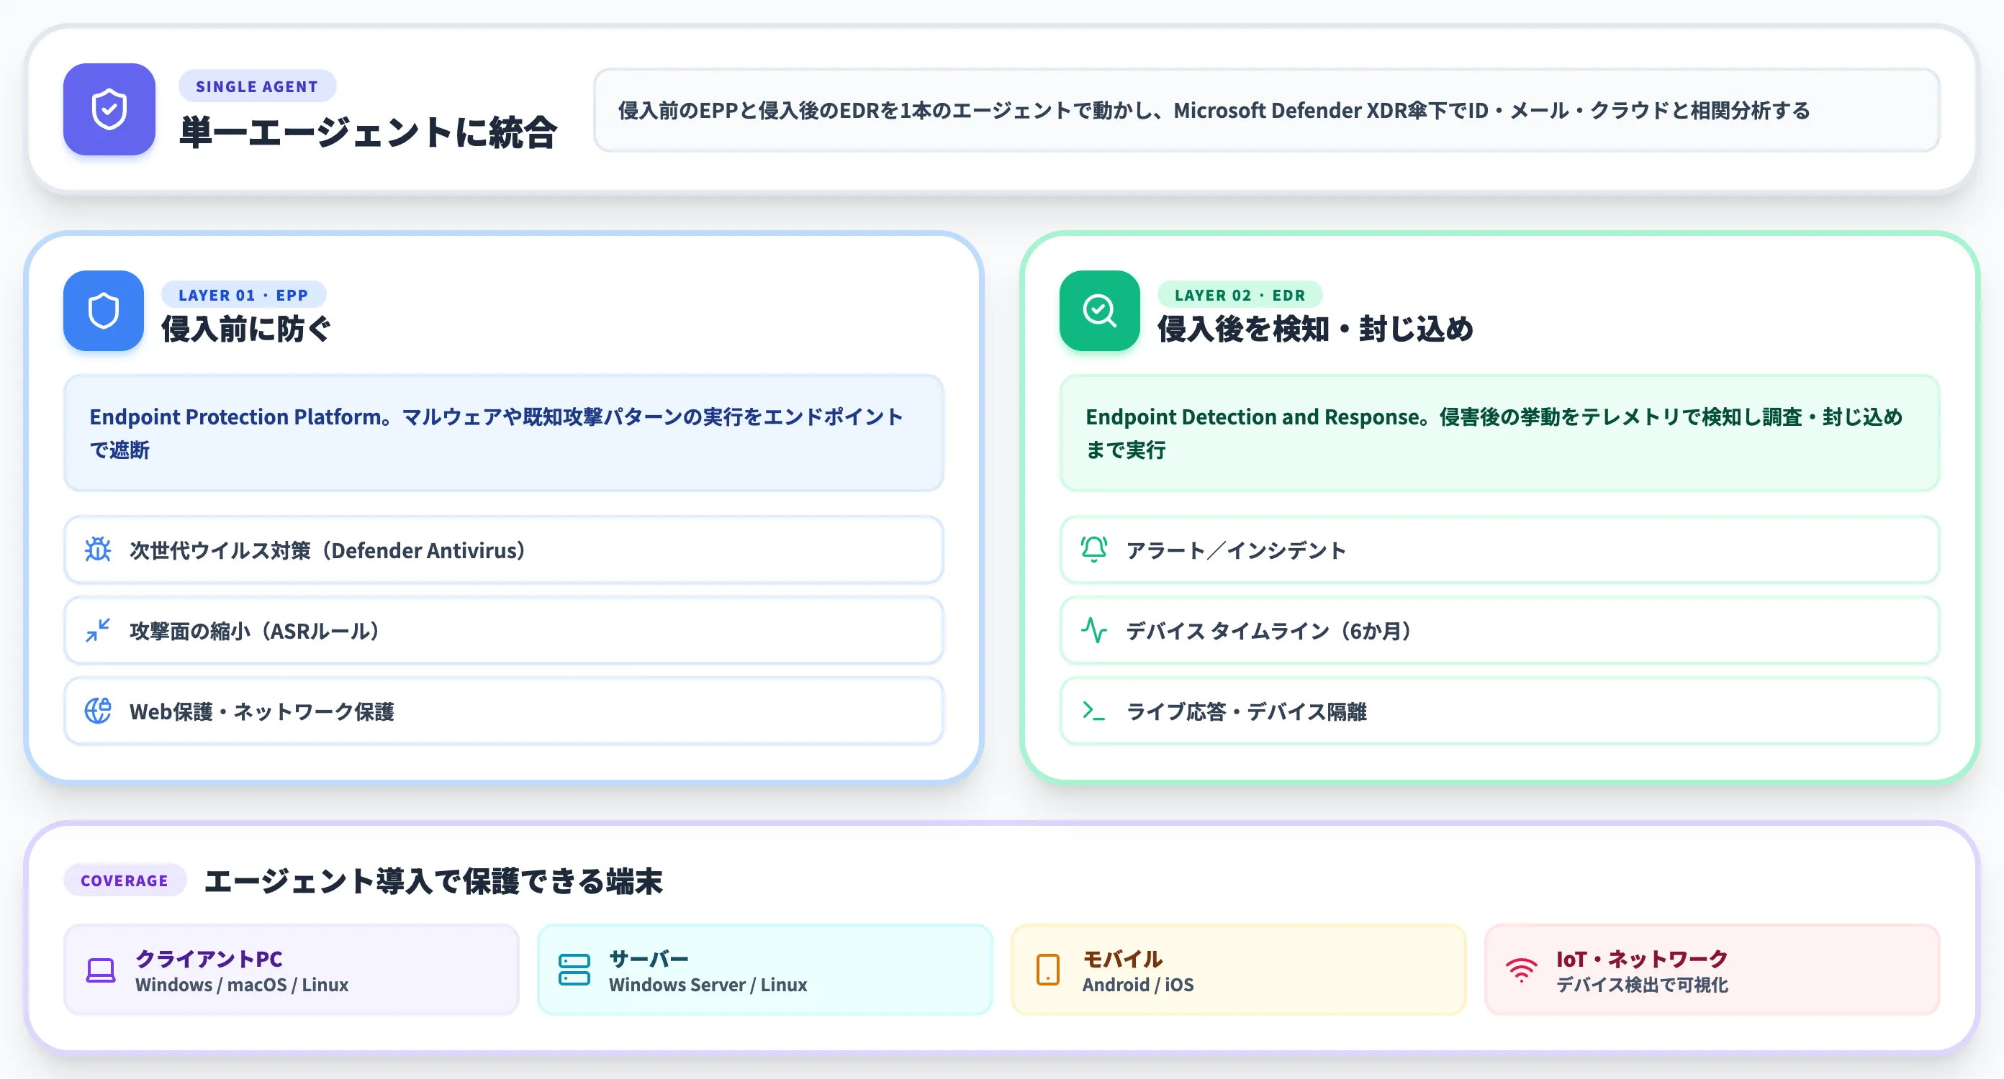Click the IoT・ネットワーク label

[x=1642, y=958]
